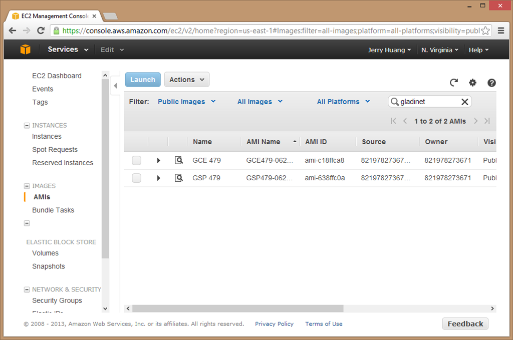Viewport: 513px width, 340px height.
Task: Open the Edit menu
Action: tap(112, 50)
